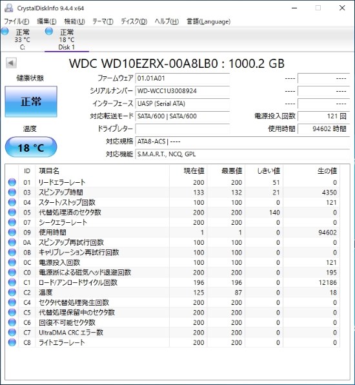Screen dimensions: 355x385
Task: Click the transfer mode field SATA/600 | SATA/600
Action: (182, 116)
